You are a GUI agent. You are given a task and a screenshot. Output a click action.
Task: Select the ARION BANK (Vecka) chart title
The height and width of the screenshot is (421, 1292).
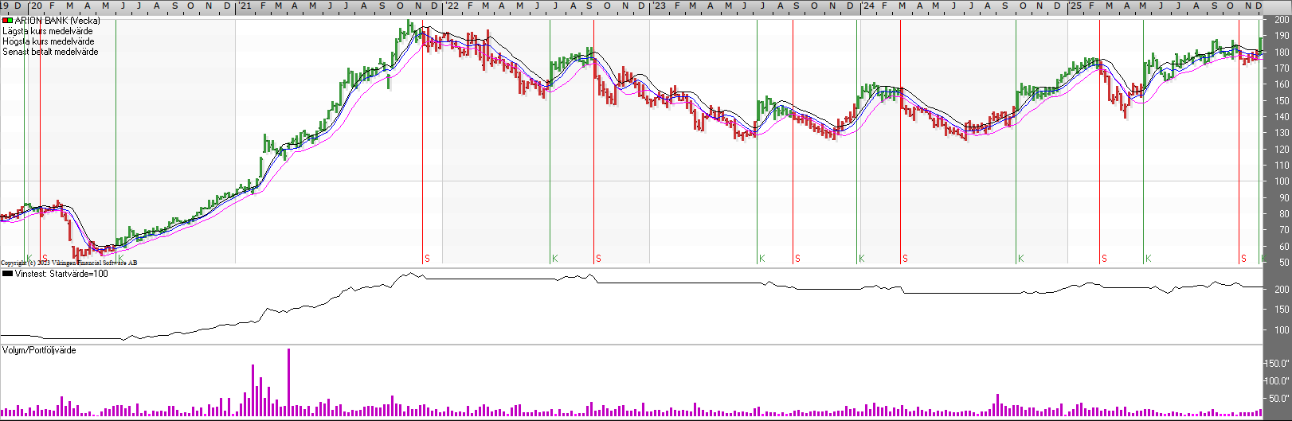point(57,21)
